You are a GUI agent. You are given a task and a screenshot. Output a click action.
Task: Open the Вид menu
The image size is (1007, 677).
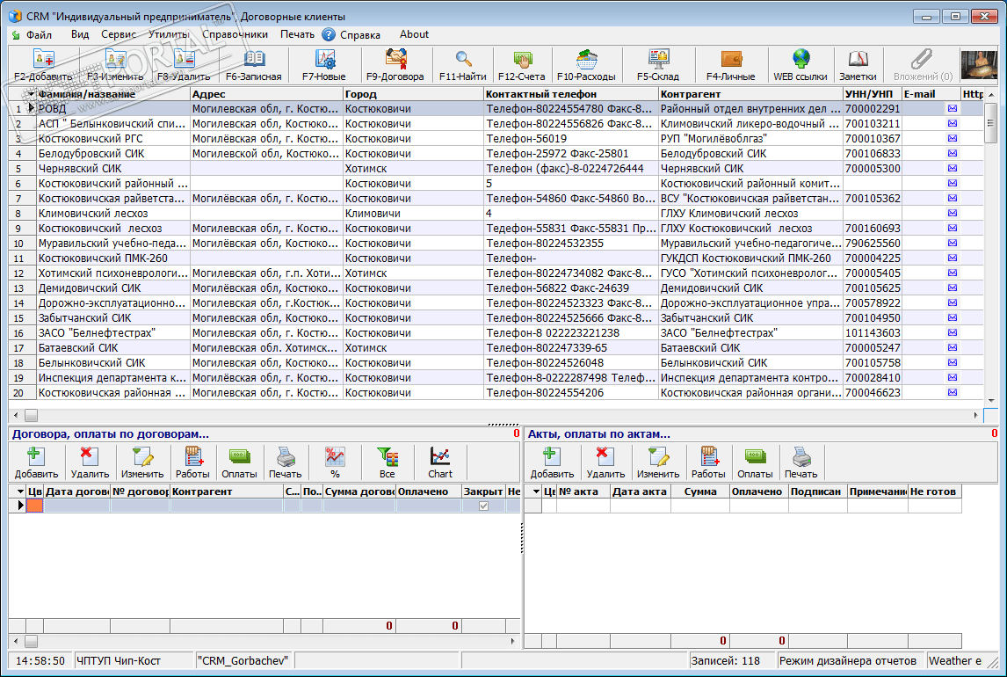tap(80, 34)
